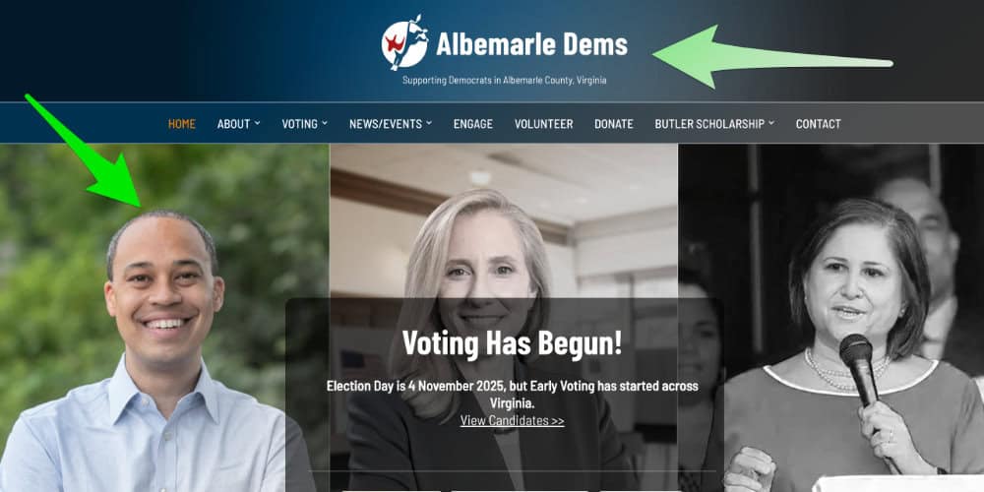Expand the chevron next to ABOUT
The image size is (984, 492).
(257, 123)
